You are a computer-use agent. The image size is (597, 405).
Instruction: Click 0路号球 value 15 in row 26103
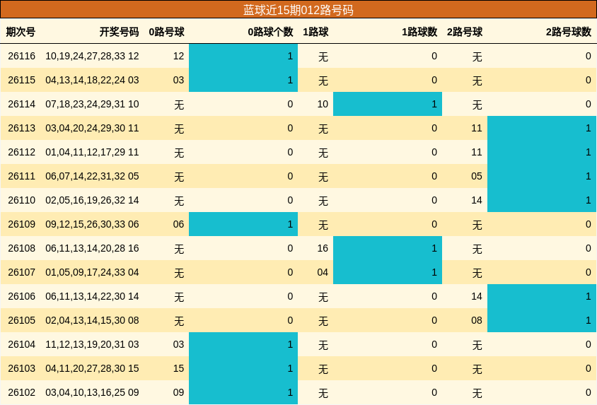click(178, 368)
